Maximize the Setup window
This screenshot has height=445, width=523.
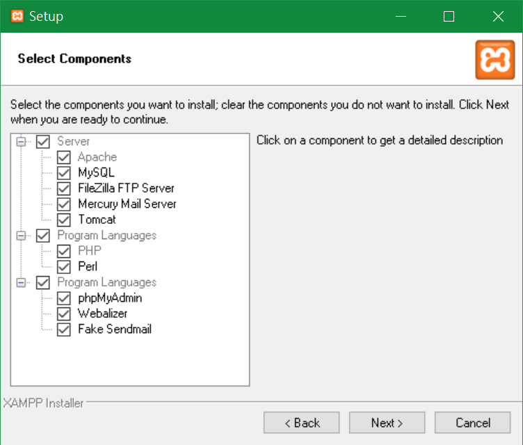coord(449,16)
